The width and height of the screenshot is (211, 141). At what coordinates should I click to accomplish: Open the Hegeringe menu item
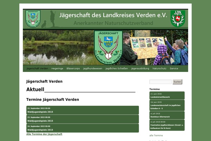[x=57, y=68]
